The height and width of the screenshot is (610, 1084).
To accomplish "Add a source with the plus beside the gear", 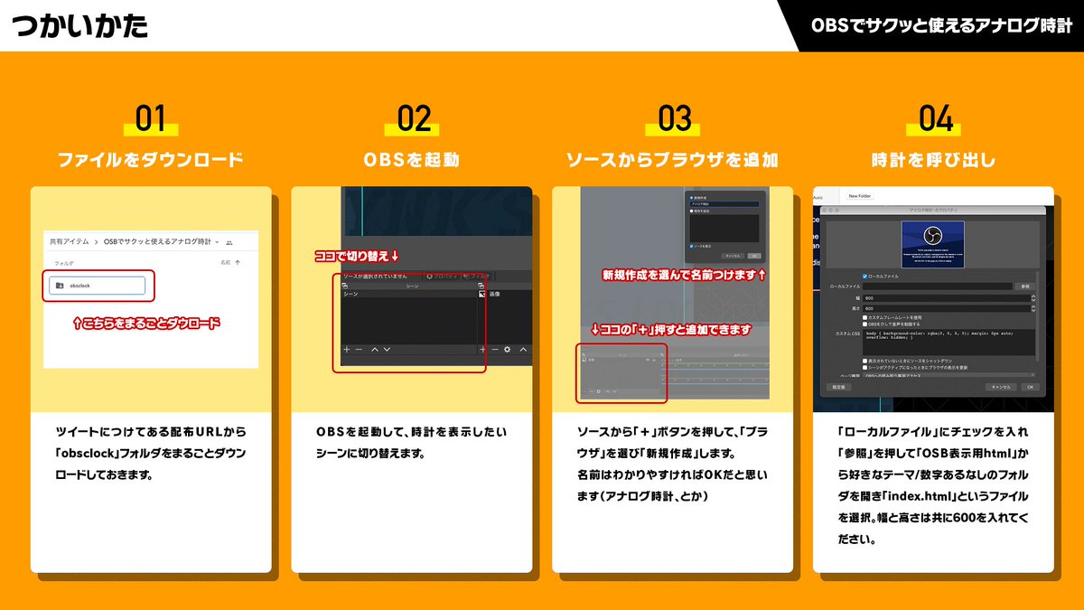I will [x=482, y=350].
